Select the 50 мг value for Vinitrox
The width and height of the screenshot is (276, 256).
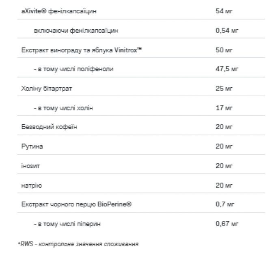click(x=224, y=50)
